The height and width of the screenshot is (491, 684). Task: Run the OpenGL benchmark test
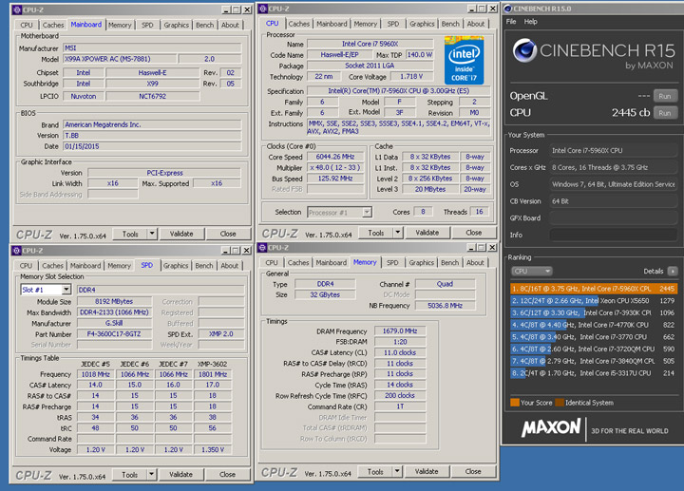click(665, 96)
